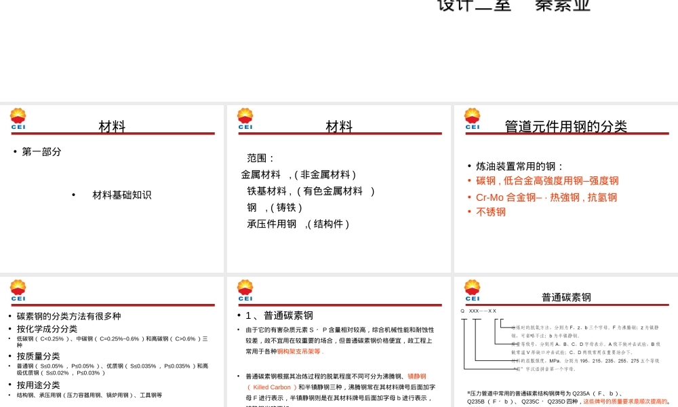Image resolution: width=678 pixels, height=407 pixels.
Task: Select the 材料基础知识 bullet text
Action: (x=122, y=195)
